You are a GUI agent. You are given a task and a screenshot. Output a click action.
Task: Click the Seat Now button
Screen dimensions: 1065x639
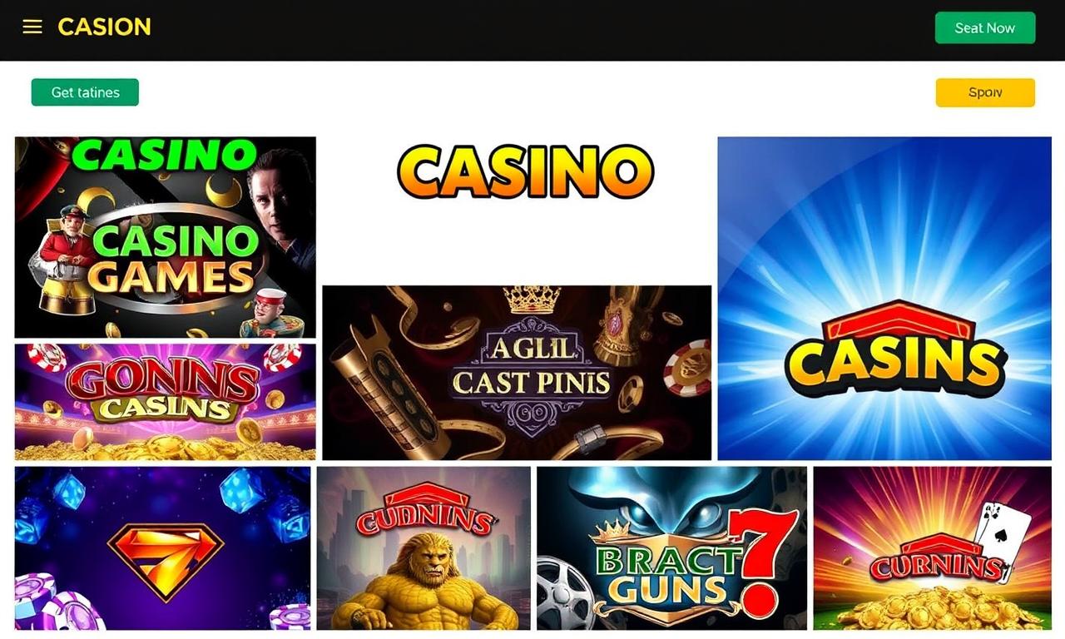(985, 27)
